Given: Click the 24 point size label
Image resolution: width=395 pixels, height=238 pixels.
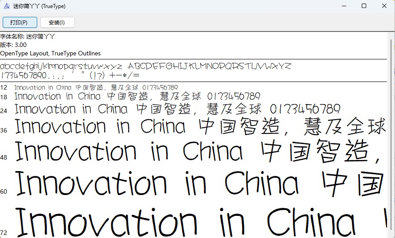Looking at the screenshot, I should (4, 111).
